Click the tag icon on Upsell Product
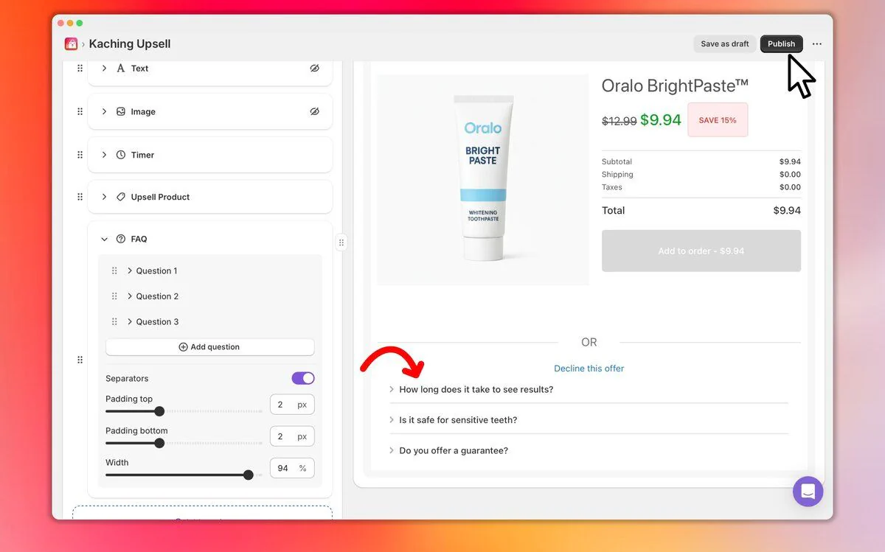885x552 pixels. click(x=121, y=197)
